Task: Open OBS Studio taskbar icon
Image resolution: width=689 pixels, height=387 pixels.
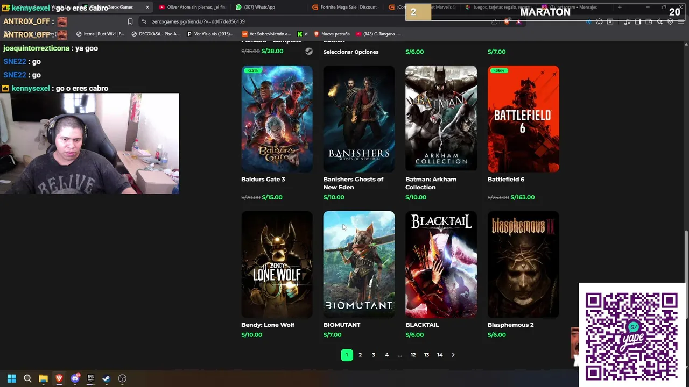Action: [x=122, y=378]
